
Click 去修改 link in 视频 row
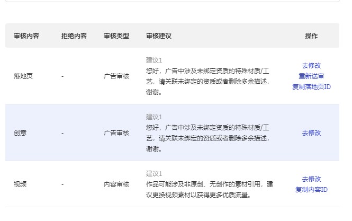pos(311,179)
